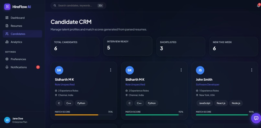Viewport: 261px width, 128px height.
Task: Select the Node.js skill tag
Action: [236, 103]
